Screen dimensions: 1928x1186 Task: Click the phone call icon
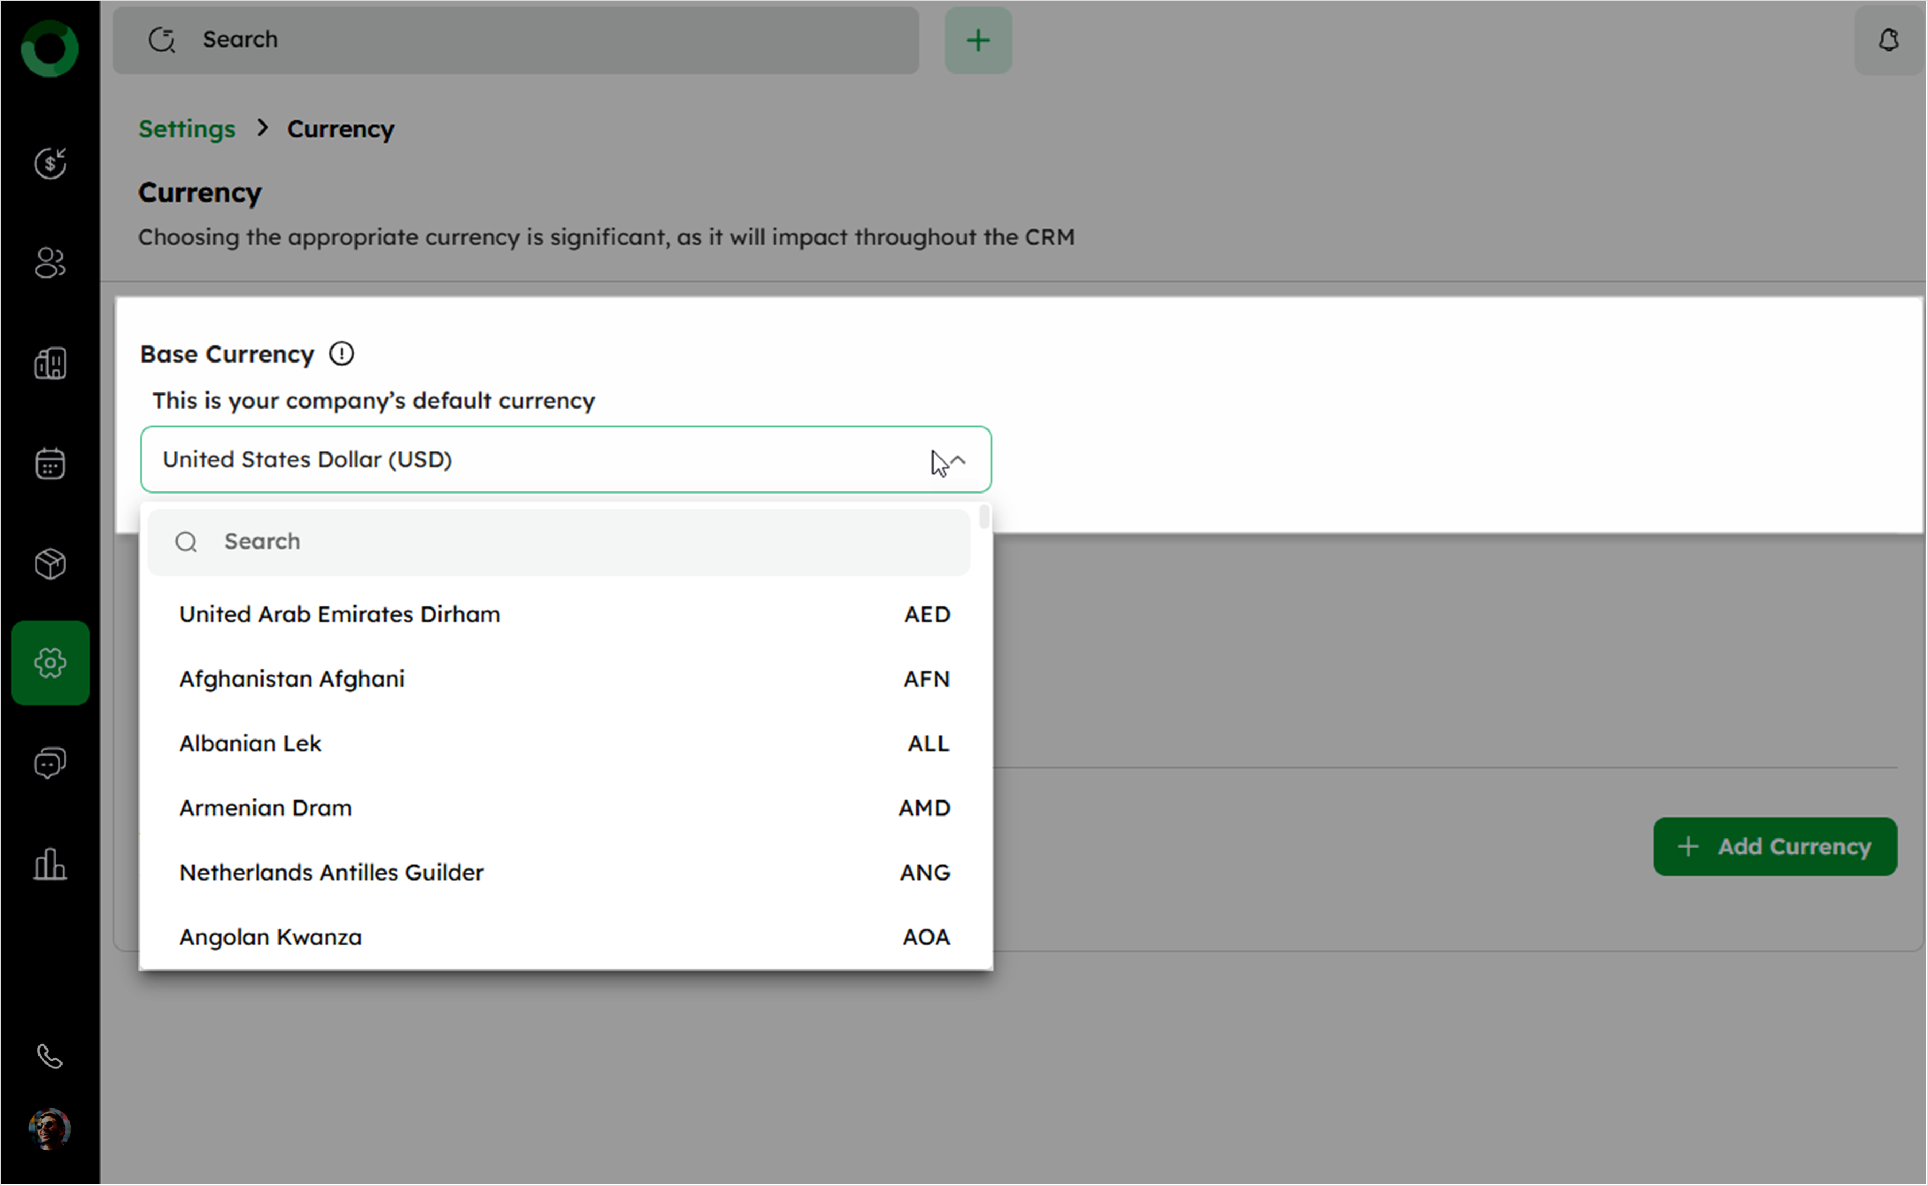[50, 1057]
